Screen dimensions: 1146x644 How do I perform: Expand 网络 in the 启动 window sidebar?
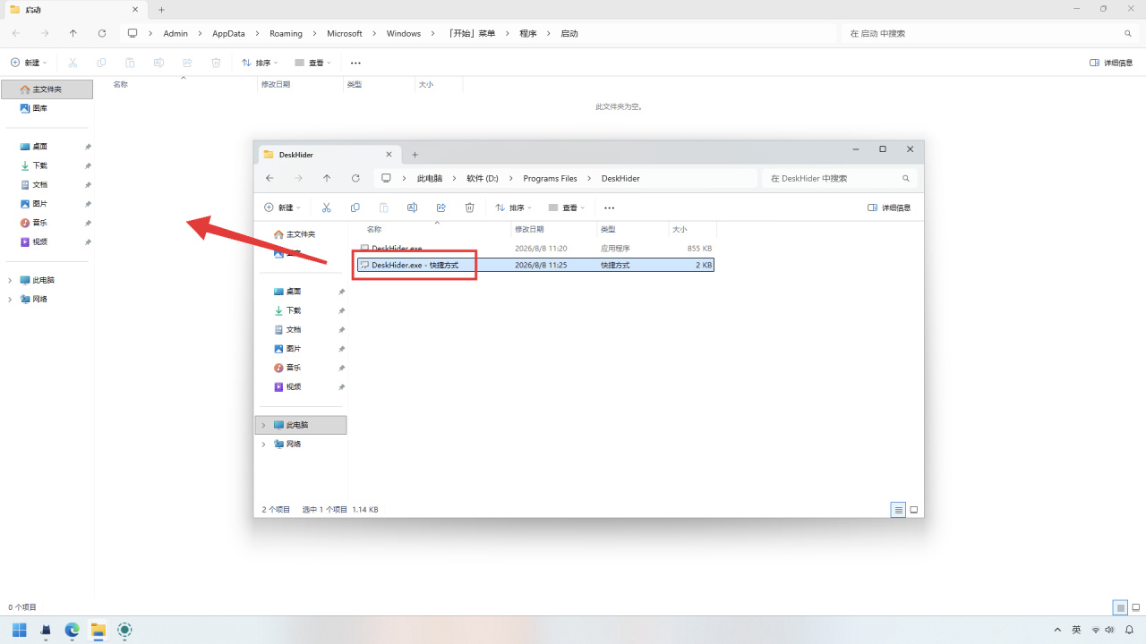(10, 299)
